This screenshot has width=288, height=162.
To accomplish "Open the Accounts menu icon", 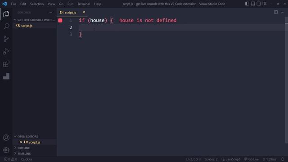I will tap(6, 137).
